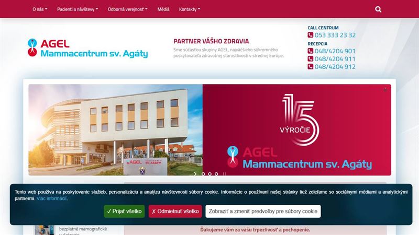419x235 pixels.
Task: Open the search magnifier icon
Action: pyautogui.click(x=378, y=9)
